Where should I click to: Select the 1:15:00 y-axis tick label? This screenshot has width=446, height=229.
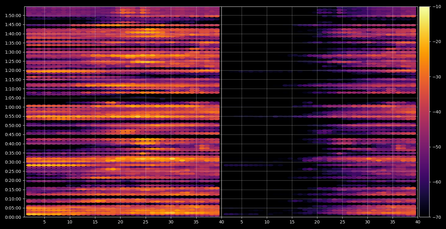[13, 80]
